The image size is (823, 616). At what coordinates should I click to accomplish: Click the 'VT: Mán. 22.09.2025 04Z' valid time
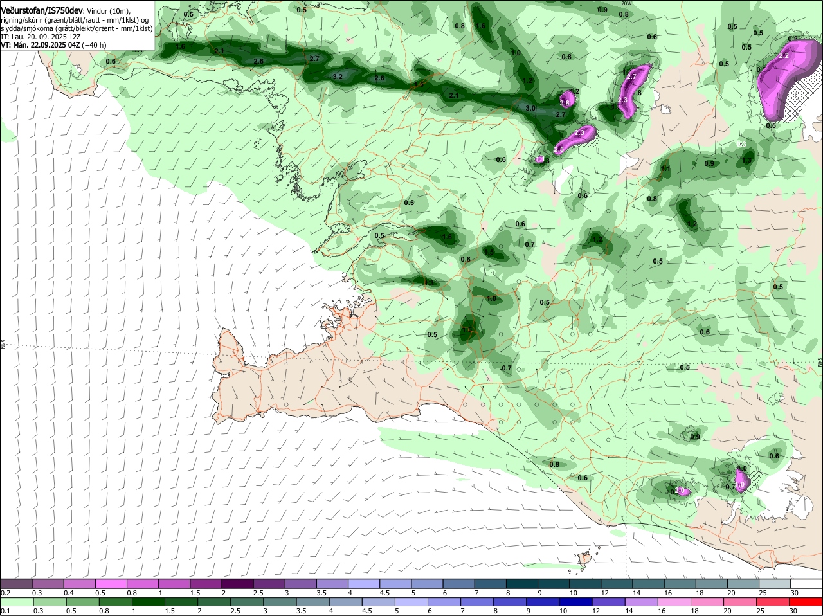coord(40,45)
